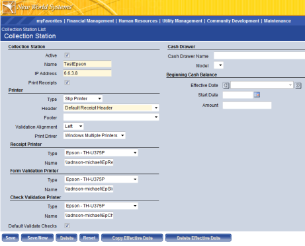The image size is (305, 246).
Task: Open the Financial Management menu
Action: click(90, 21)
